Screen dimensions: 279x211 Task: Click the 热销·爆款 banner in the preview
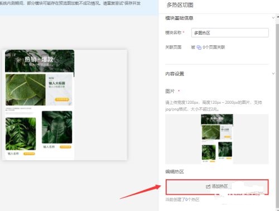40,61
